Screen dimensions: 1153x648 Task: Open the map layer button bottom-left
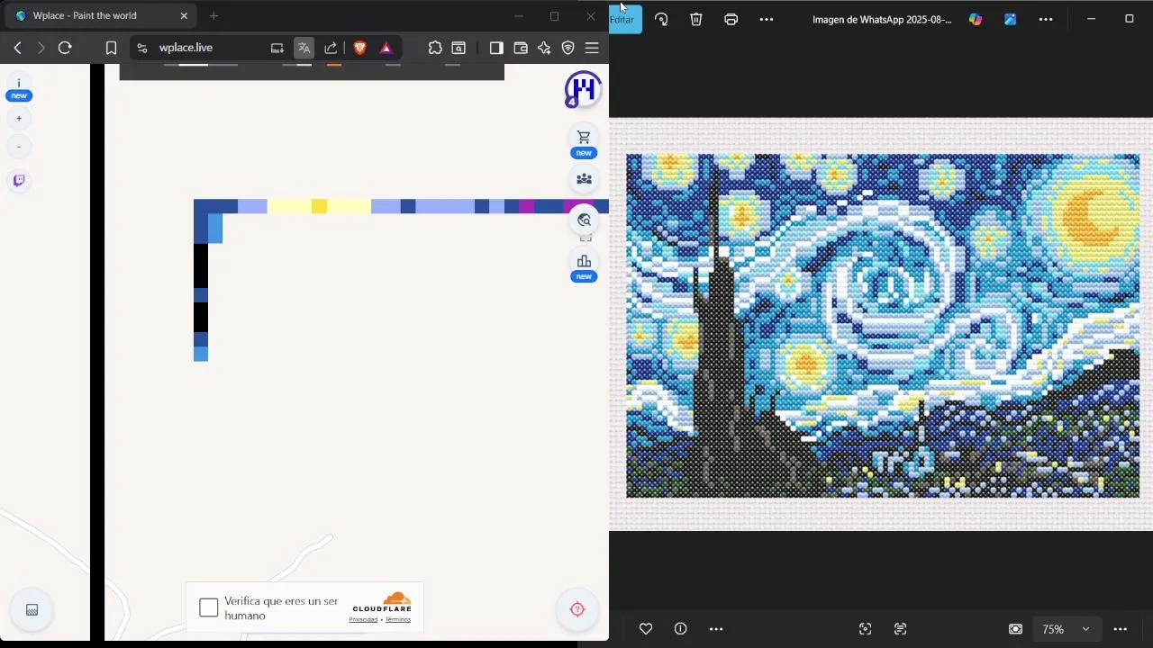[32, 610]
